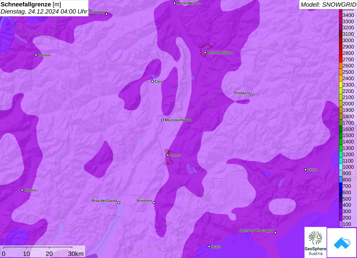Click the Bienno marker dot
The height and width of the screenshot is (258, 357).
(x=22, y=190)
